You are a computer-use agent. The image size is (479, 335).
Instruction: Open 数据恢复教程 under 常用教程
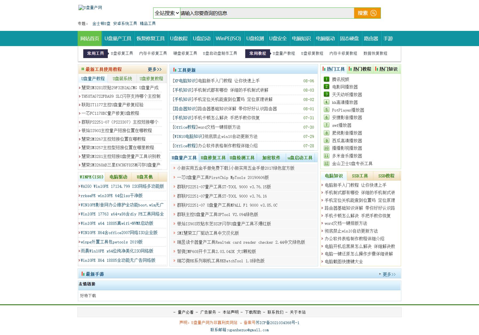[x=375, y=53]
